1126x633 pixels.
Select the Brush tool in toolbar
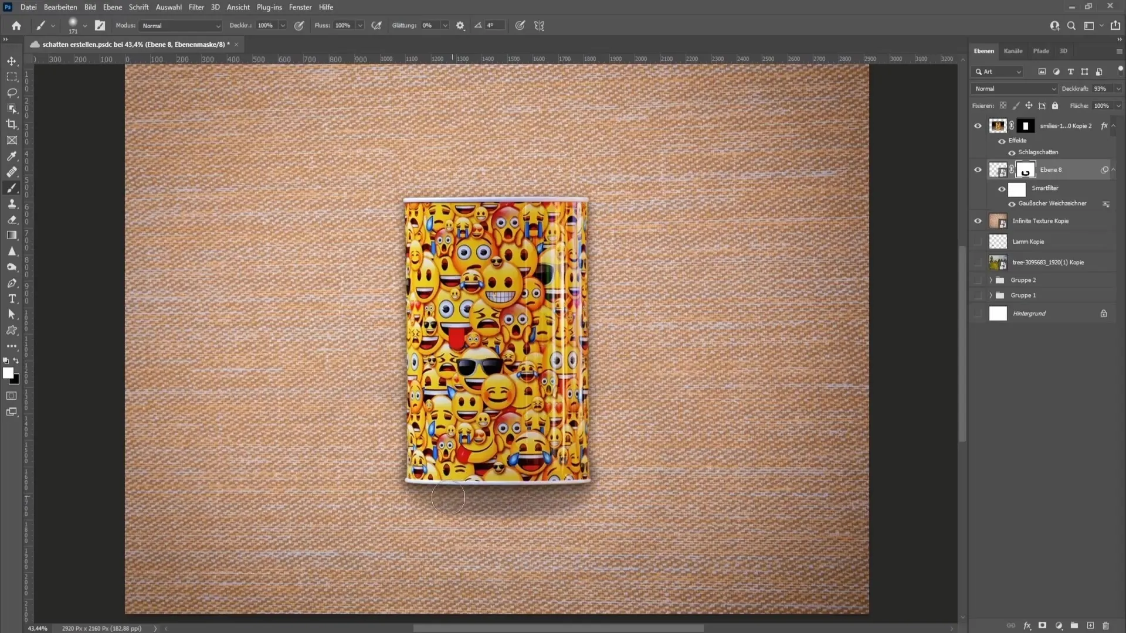coord(12,188)
